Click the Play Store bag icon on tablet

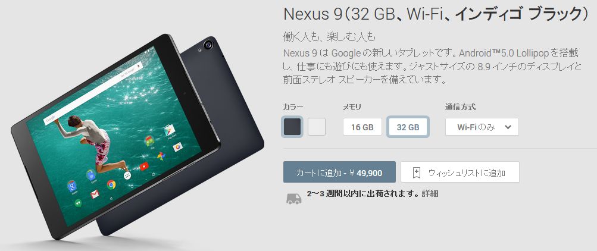(169, 131)
